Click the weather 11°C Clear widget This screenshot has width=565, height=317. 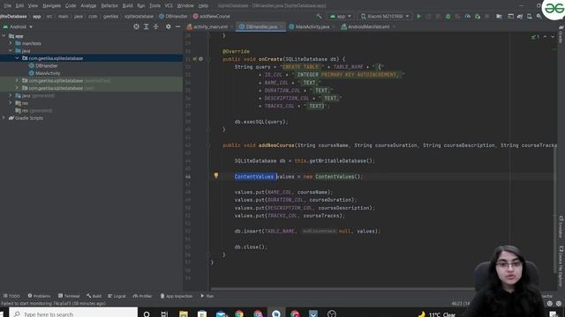tap(437, 313)
